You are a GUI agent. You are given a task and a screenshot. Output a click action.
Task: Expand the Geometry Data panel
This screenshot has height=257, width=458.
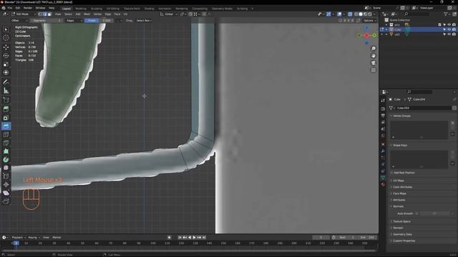tap(401, 234)
